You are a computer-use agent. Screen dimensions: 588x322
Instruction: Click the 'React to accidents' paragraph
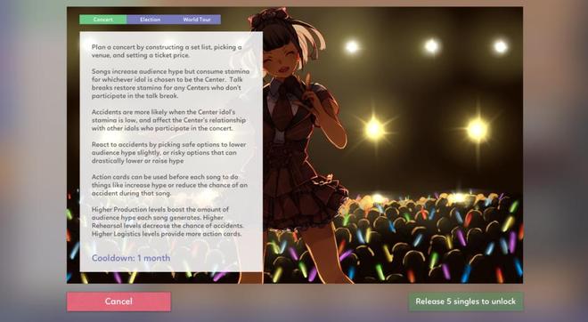pos(168,152)
